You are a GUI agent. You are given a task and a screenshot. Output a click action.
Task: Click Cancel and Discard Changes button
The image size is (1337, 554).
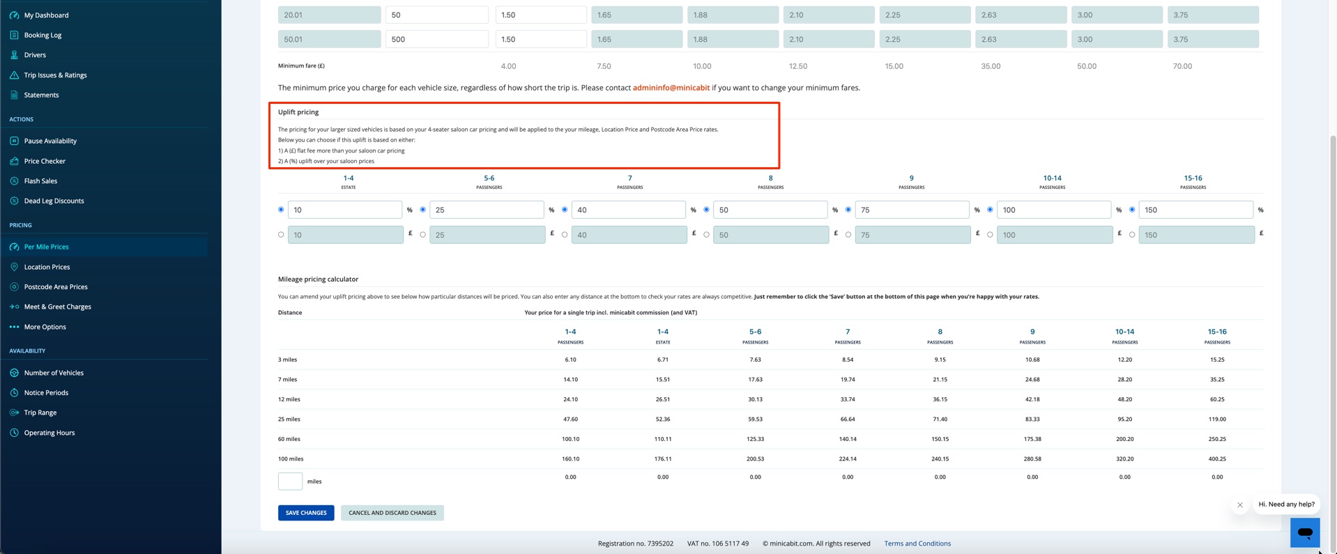pyautogui.click(x=392, y=513)
